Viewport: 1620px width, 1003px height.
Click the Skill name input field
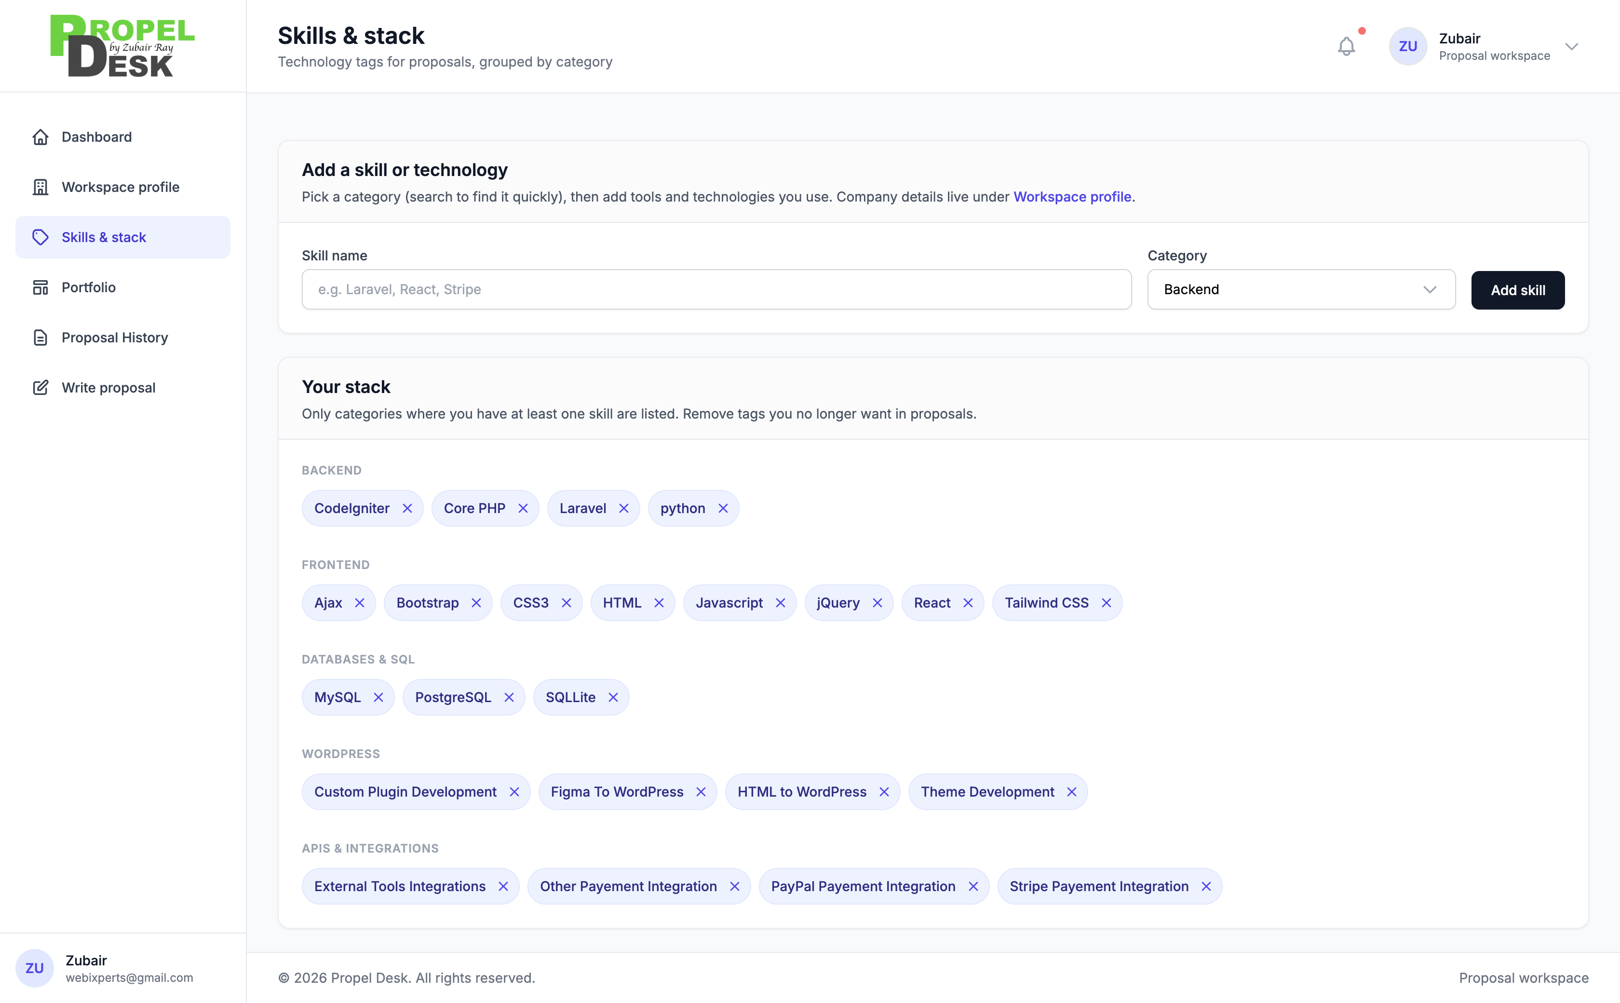(715, 289)
